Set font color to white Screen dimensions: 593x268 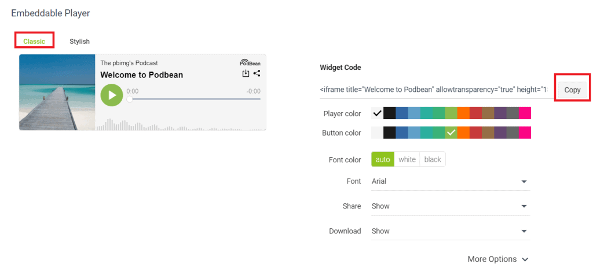click(x=407, y=159)
